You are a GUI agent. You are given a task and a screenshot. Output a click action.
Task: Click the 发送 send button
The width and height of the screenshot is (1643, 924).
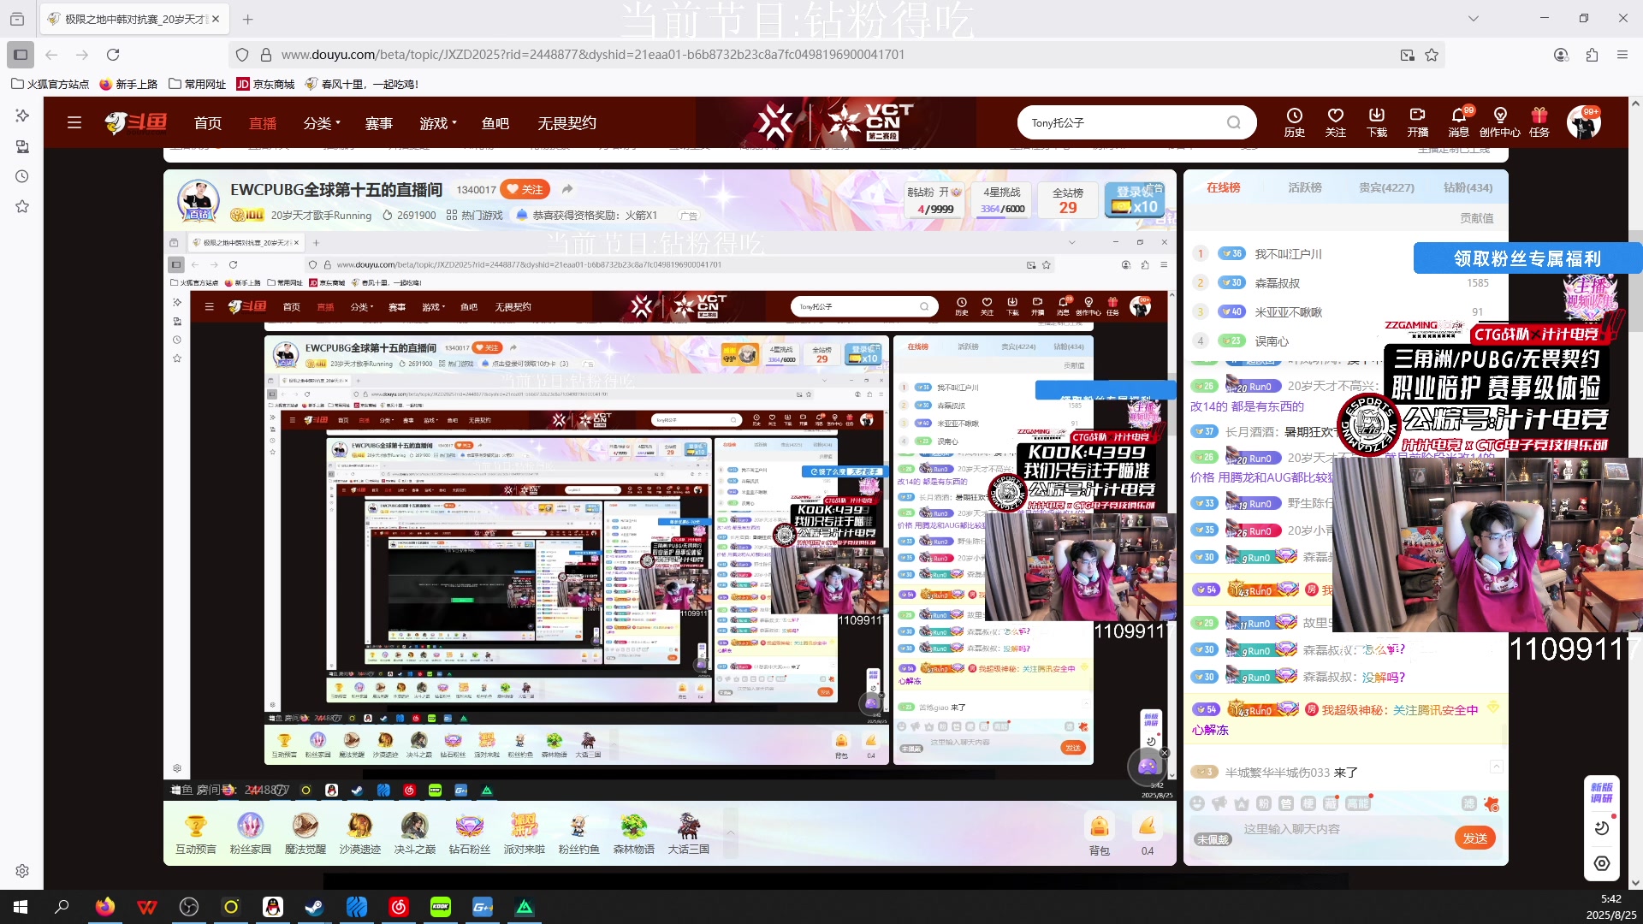click(x=1475, y=838)
